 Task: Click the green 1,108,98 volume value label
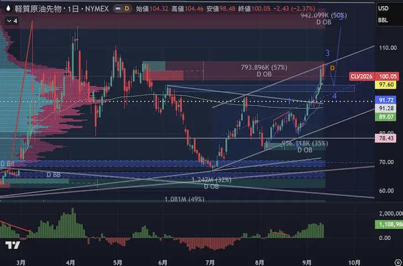pyautogui.click(x=389, y=225)
